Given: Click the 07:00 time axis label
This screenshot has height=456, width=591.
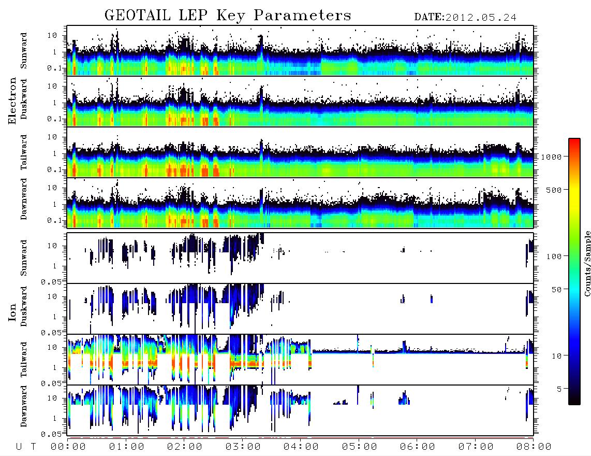Looking at the screenshot, I should tap(476, 447).
